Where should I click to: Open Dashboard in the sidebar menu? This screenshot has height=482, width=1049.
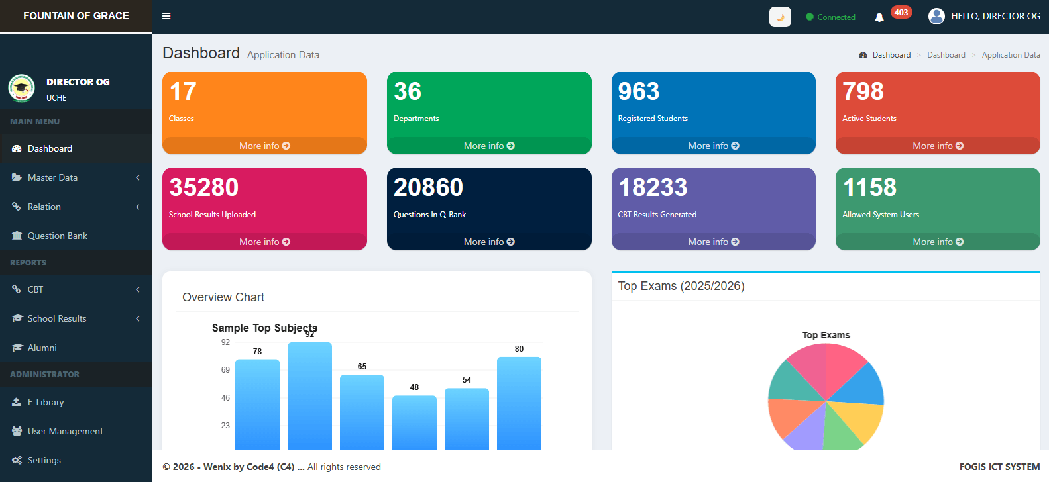click(76, 148)
